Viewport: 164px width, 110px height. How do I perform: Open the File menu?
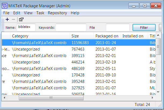point(6,13)
